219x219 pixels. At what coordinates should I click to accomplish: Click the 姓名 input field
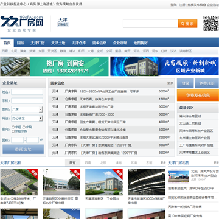click(27, 92)
